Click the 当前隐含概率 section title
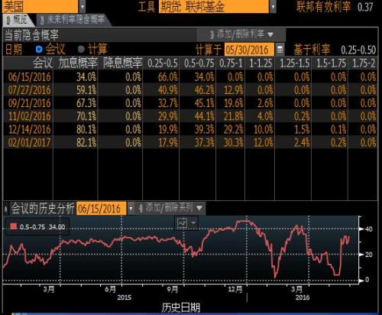This screenshot has width=382, height=315. [31, 35]
